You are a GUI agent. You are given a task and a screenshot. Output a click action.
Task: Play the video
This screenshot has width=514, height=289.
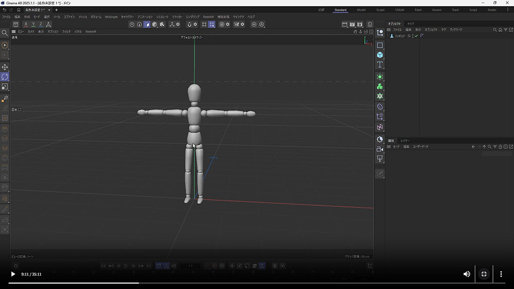13,274
